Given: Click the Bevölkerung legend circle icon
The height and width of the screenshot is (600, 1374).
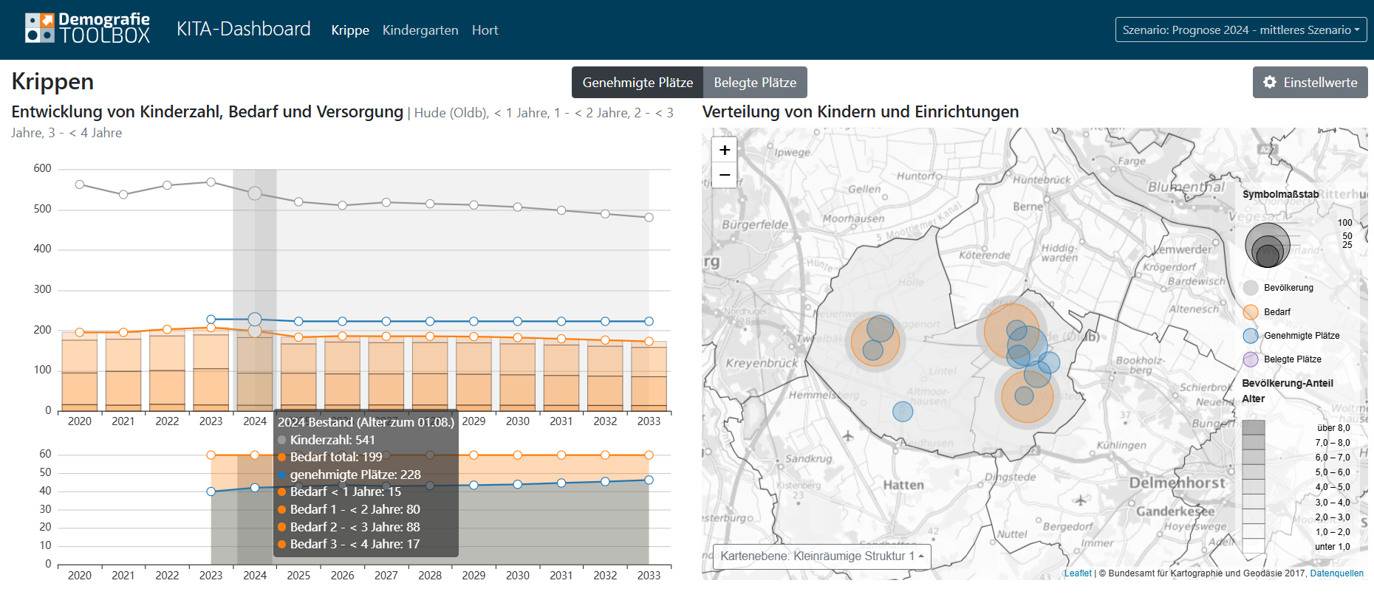Looking at the screenshot, I should pyautogui.click(x=1251, y=288).
